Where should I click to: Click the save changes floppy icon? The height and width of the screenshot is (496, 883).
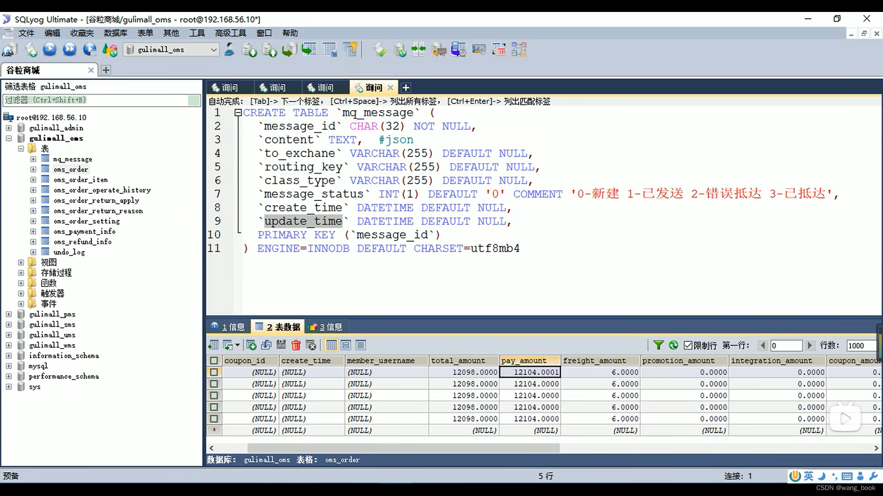[281, 345]
